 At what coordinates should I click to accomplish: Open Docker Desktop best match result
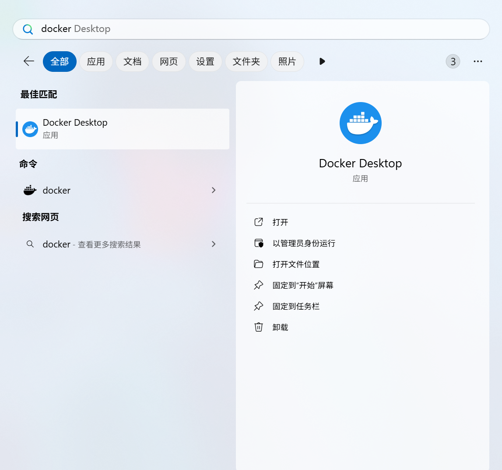123,129
